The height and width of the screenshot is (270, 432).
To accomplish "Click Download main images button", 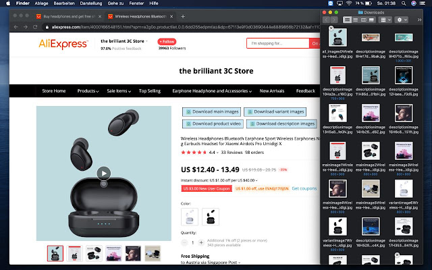I will point(213,111).
